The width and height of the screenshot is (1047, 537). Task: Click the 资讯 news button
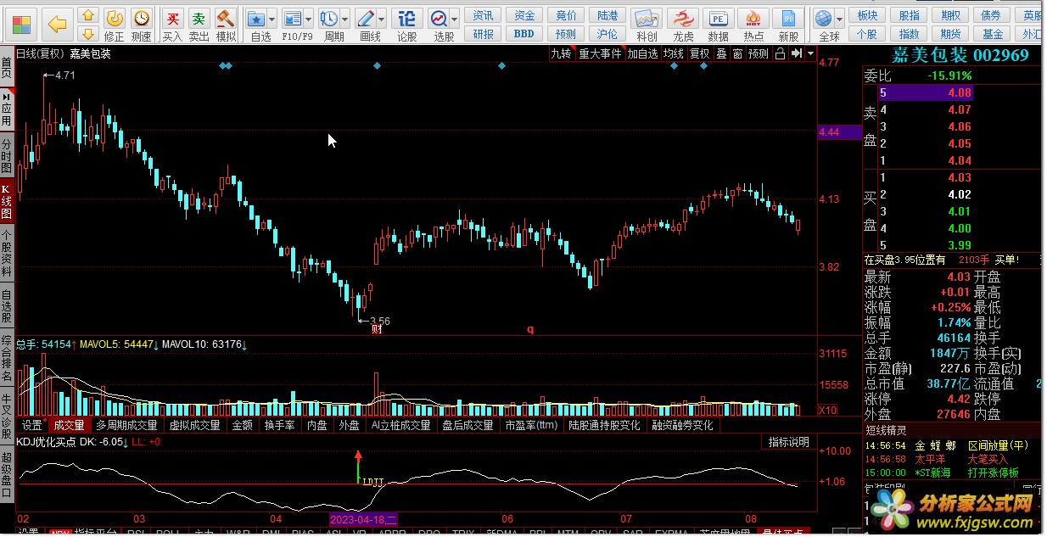[x=484, y=15]
